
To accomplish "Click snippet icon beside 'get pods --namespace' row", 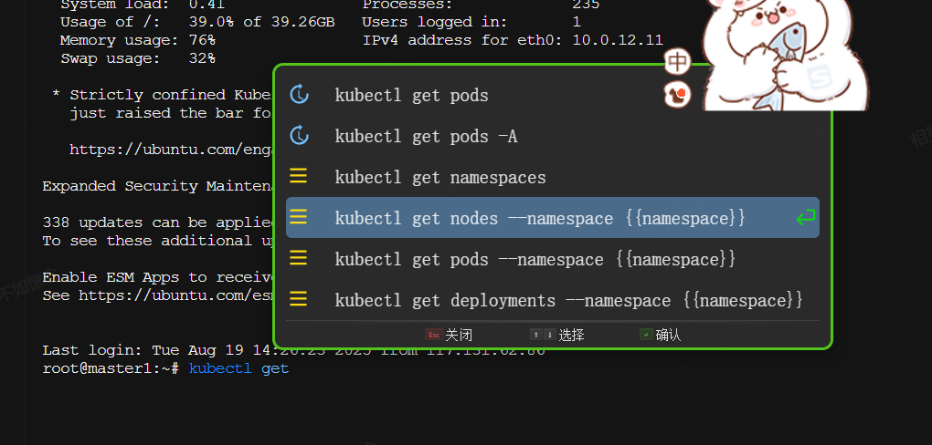I will coord(299,258).
